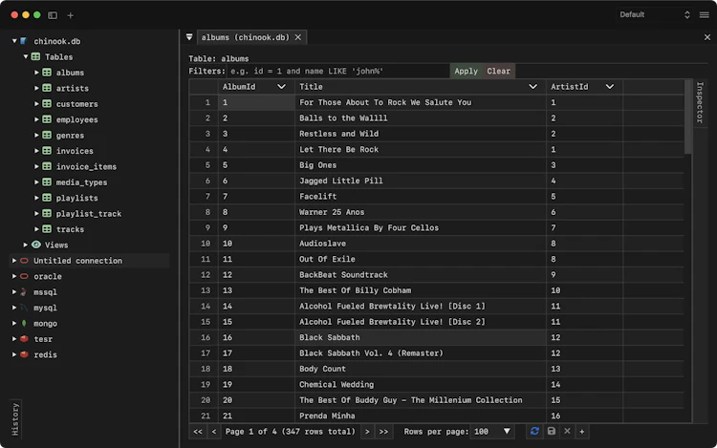Open the hamburger menu at top right
717x448 pixels.
click(705, 14)
